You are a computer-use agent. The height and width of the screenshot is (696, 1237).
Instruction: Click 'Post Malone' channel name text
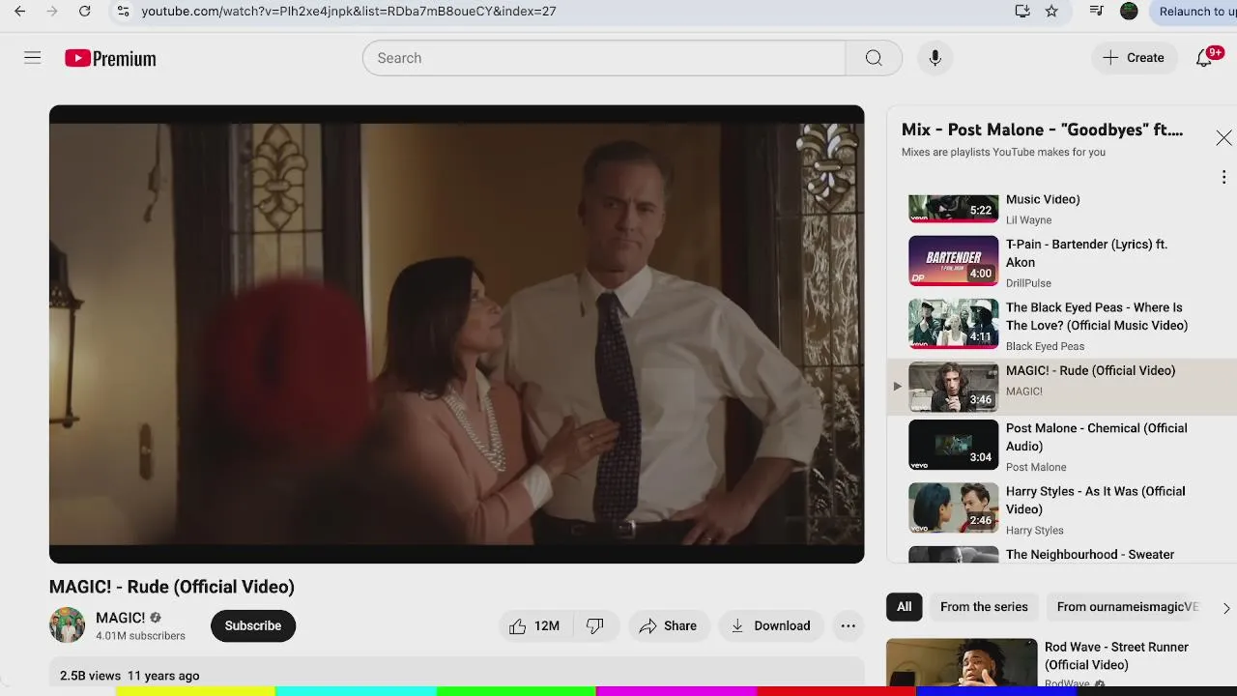pyautogui.click(x=1036, y=467)
